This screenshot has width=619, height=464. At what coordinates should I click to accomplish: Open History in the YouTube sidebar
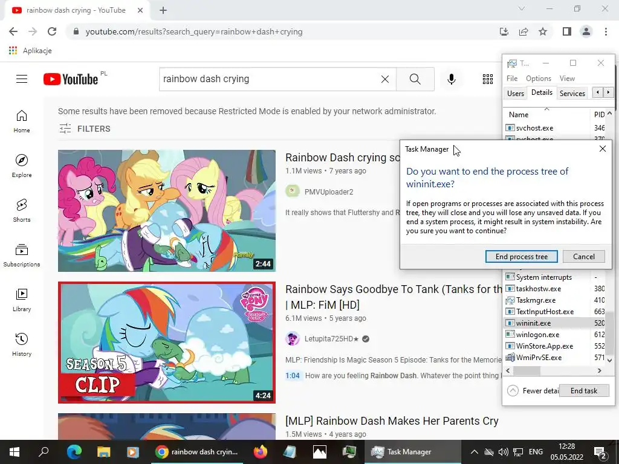tap(22, 344)
